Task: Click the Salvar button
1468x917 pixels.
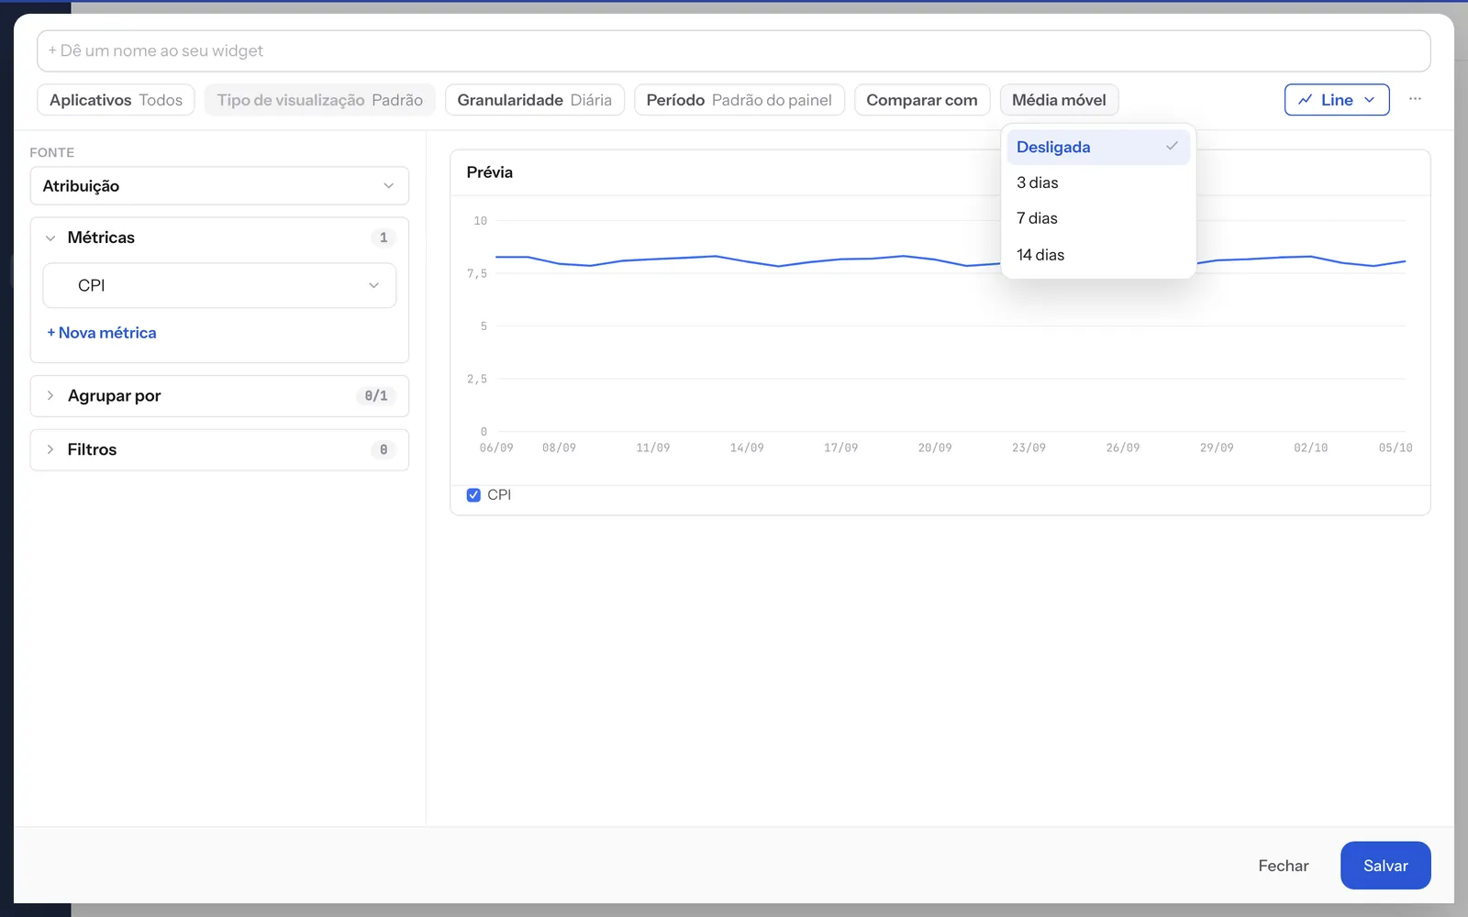Action: point(1385,866)
